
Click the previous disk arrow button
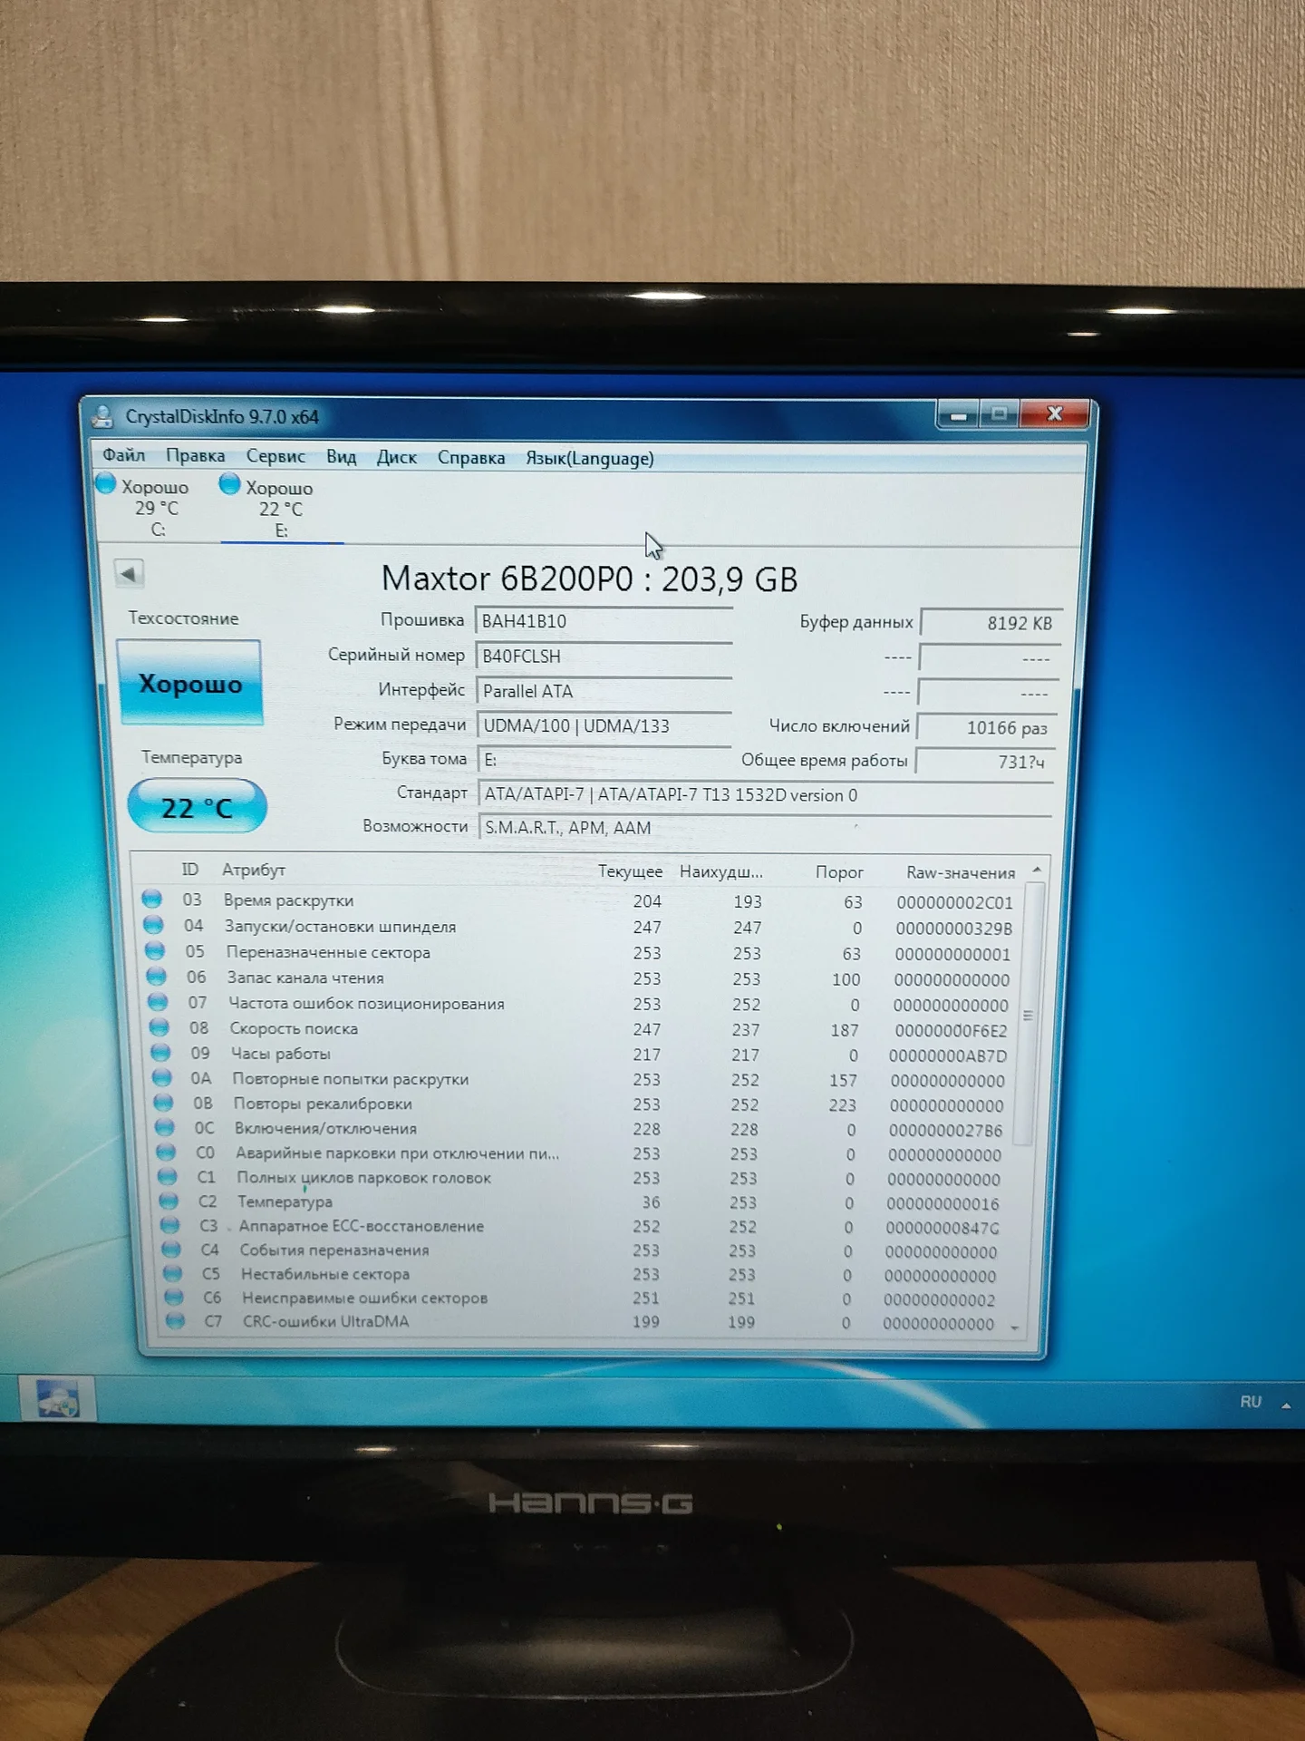(129, 573)
